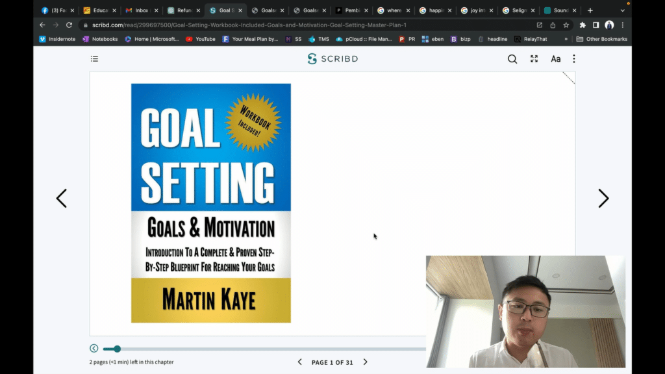Open Chrome extensions puzzle icon
Image resolution: width=665 pixels, height=374 pixels.
(583, 25)
